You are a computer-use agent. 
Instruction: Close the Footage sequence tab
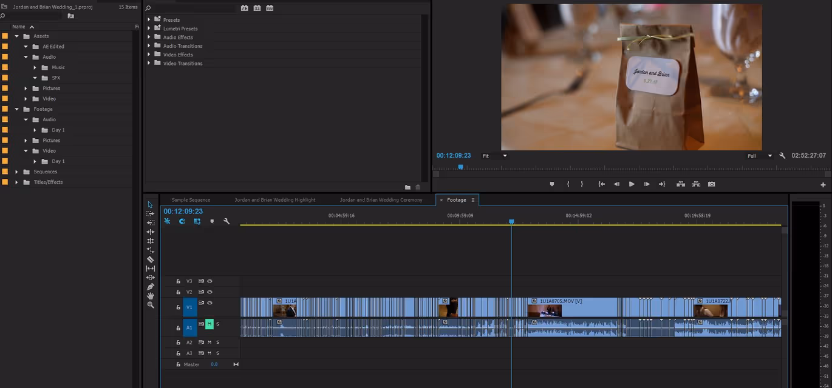tap(442, 200)
